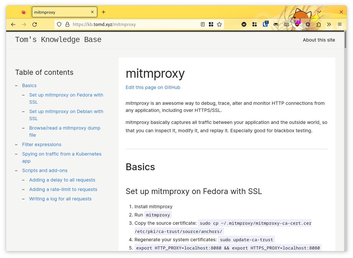The image size is (353, 258).
Task: Click the forward navigation arrow
Action: 24,24
